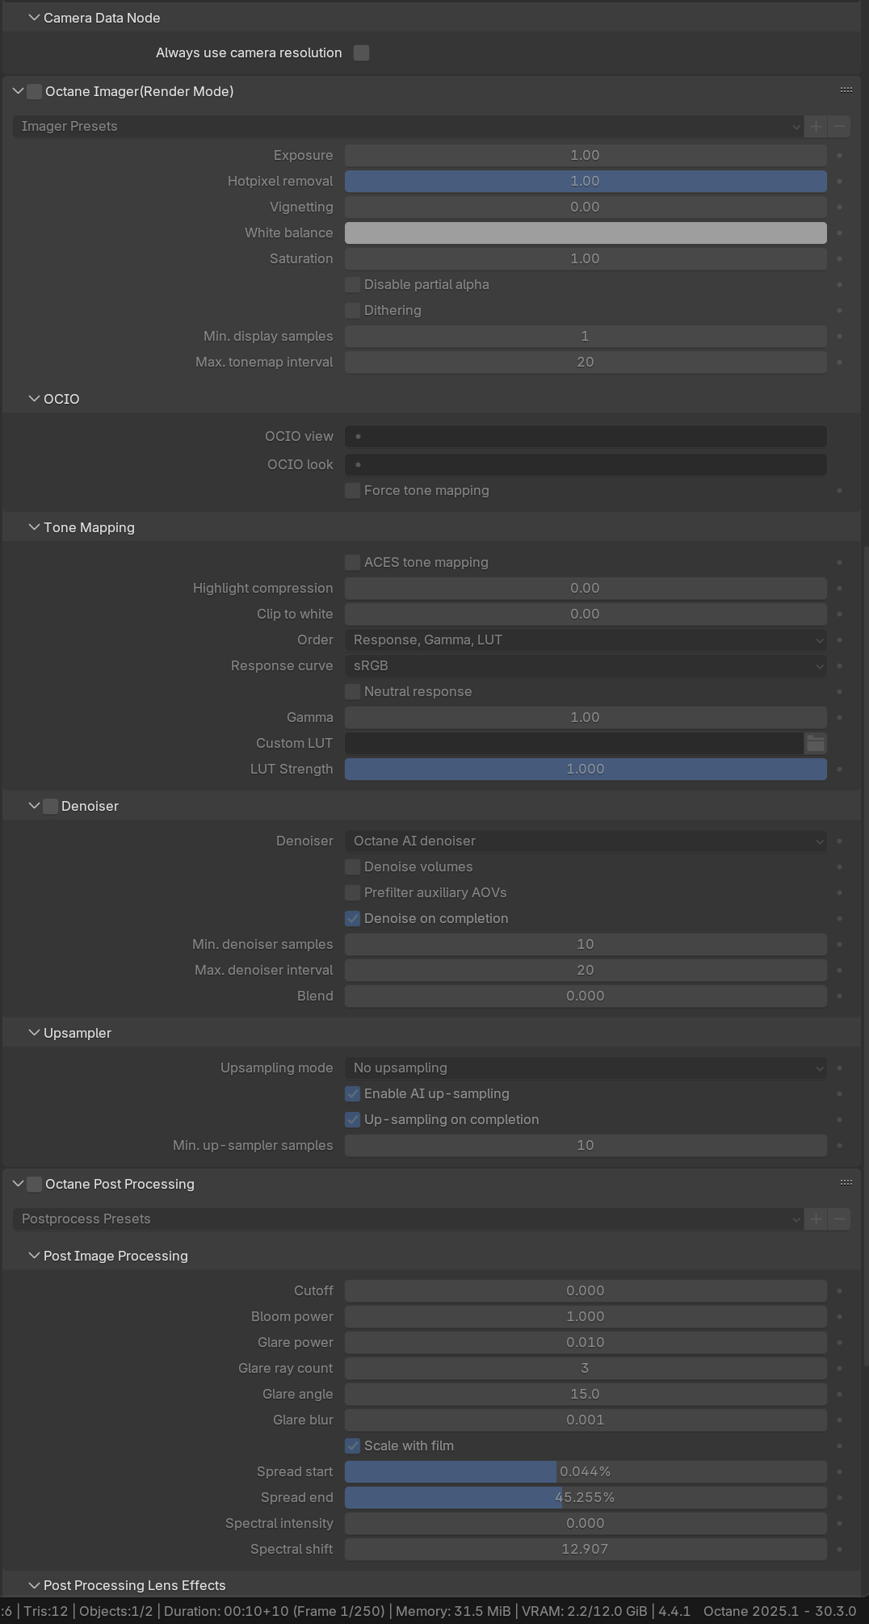
Task: Open the Imager Presets dropdown
Action: tap(408, 126)
